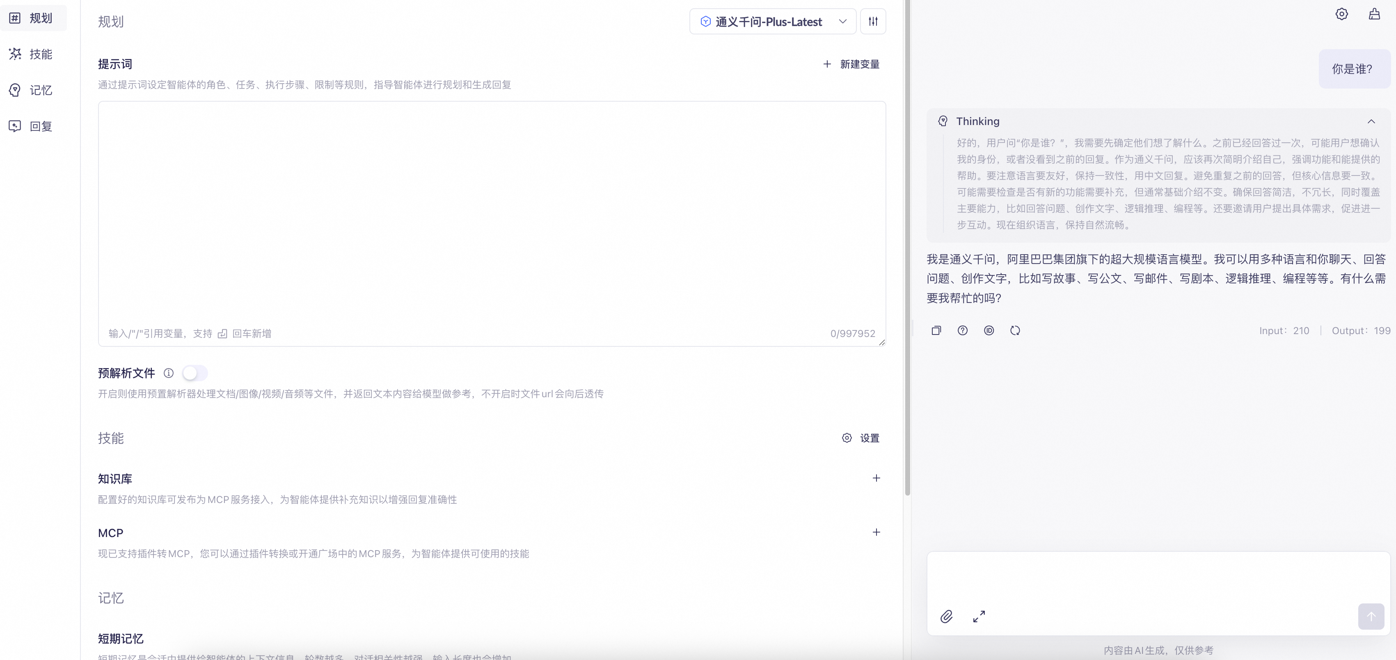
Task: Open chat settings gear icon
Action: (x=1341, y=14)
